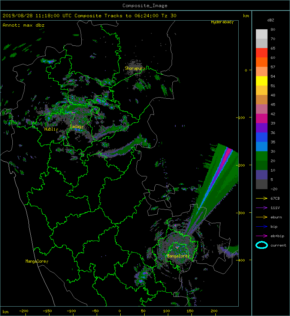Click the purple 111V track arrow icon

(x=262, y=208)
